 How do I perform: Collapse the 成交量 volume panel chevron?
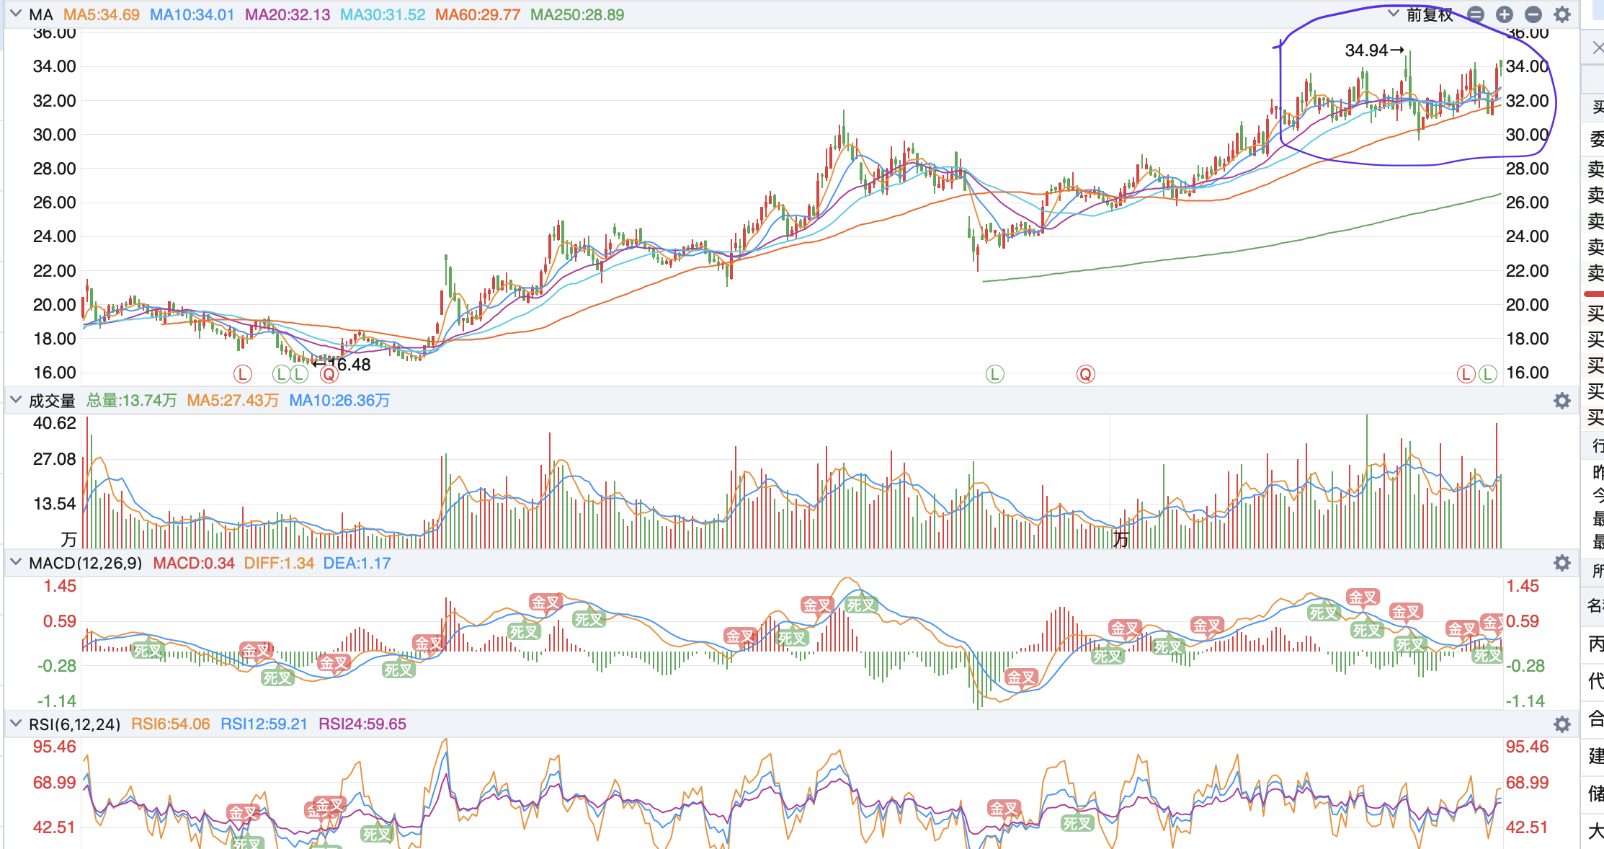click(x=16, y=399)
